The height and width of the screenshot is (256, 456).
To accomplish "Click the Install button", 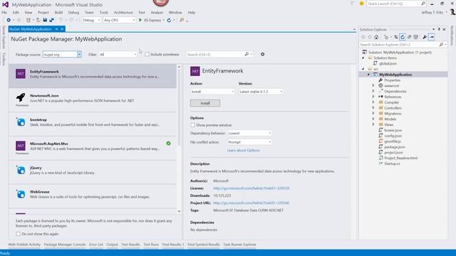I will tap(205, 103).
